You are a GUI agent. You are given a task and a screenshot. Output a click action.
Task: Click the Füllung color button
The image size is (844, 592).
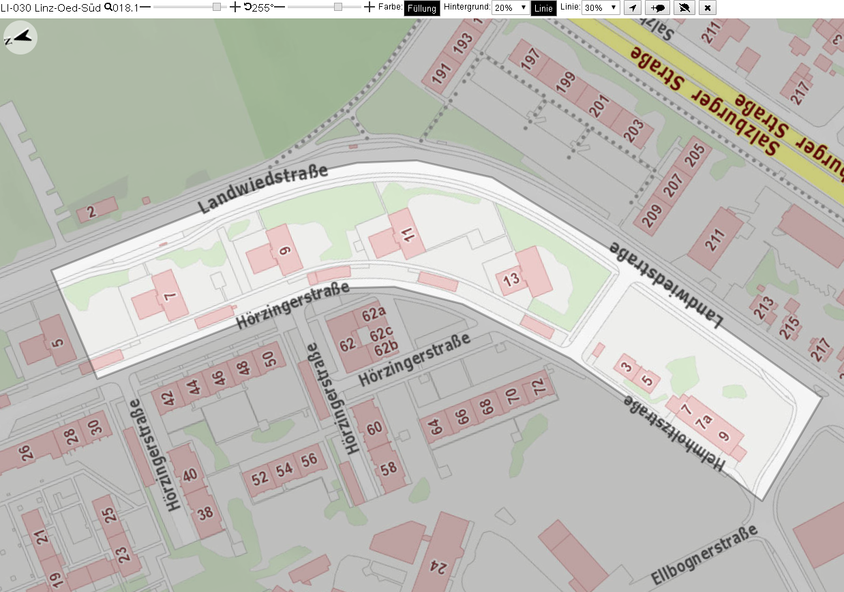tap(422, 8)
